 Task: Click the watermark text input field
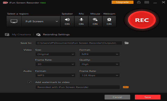[x=78, y=87]
